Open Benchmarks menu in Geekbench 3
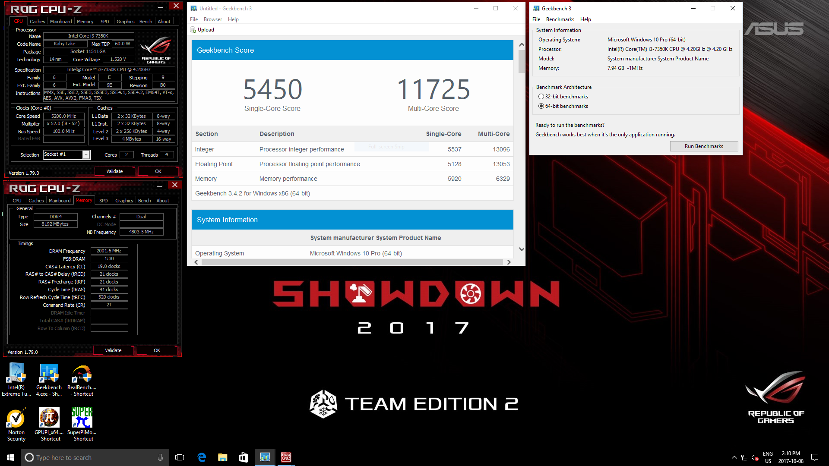829x466 pixels. [560, 19]
